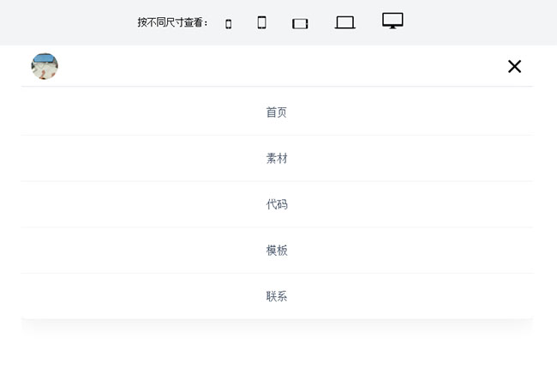Open the 首页 menu item
This screenshot has width=557, height=381.
[x=276, y=112]
